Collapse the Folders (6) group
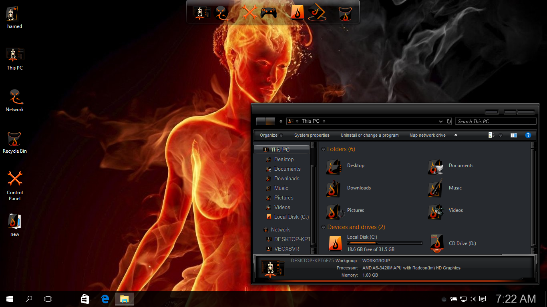This screenshot has height=307, width=547. click(x=323, y=149)
